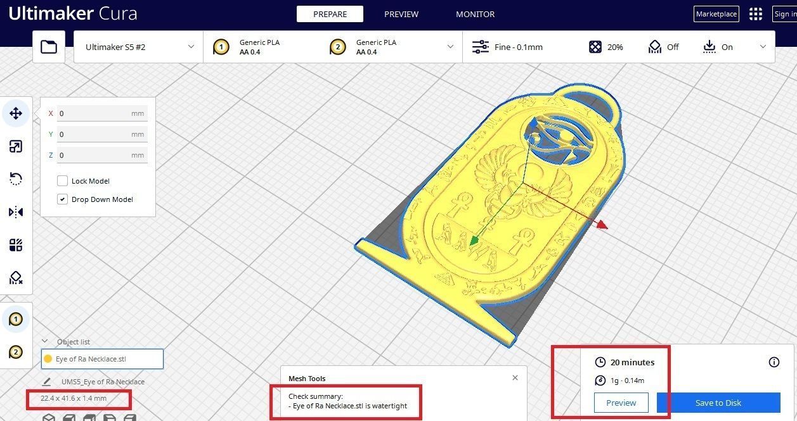Click the Y position input field
Viewport: 797px width, 421px height.
(x=102, y=134)
